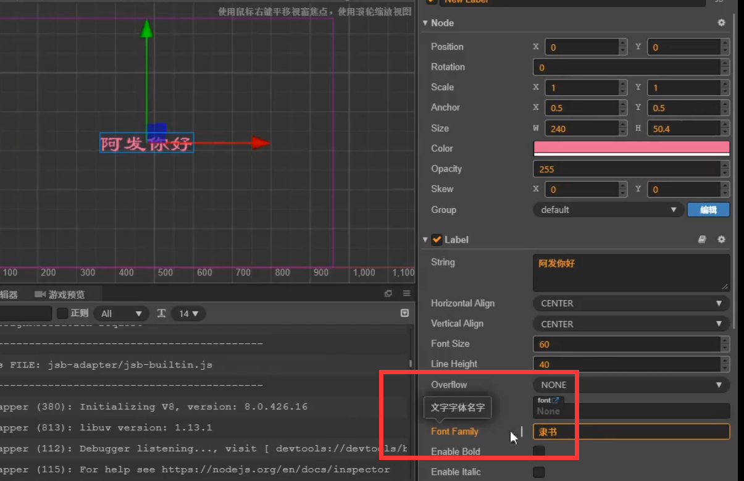744x481 pixels.
Task: Open the Horizontal Align dropdown
Action: pyautogui.click(x=631, y=303)
